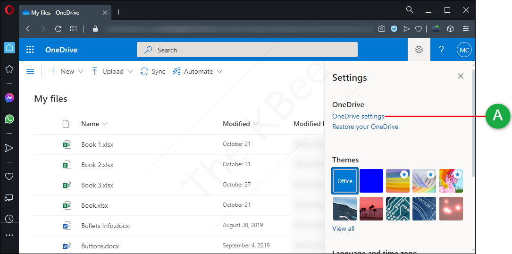
Task: Select the solid blue theme swatch
Action: click(x=371, y=181)
